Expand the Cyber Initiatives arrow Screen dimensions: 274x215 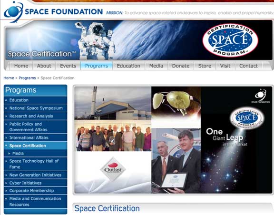click(6, 183)
